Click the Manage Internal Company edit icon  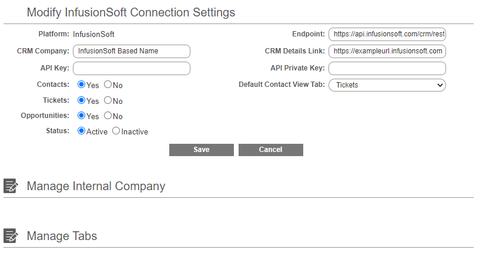(11, 186)
